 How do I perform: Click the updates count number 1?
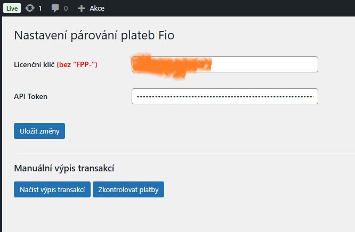tap(40, 9)
